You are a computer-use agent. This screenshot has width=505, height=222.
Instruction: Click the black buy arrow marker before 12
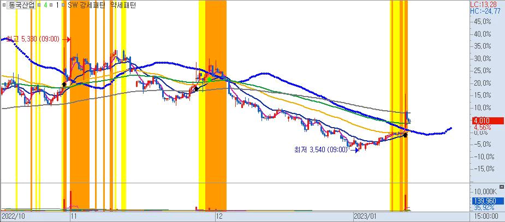tap(196, 88)
